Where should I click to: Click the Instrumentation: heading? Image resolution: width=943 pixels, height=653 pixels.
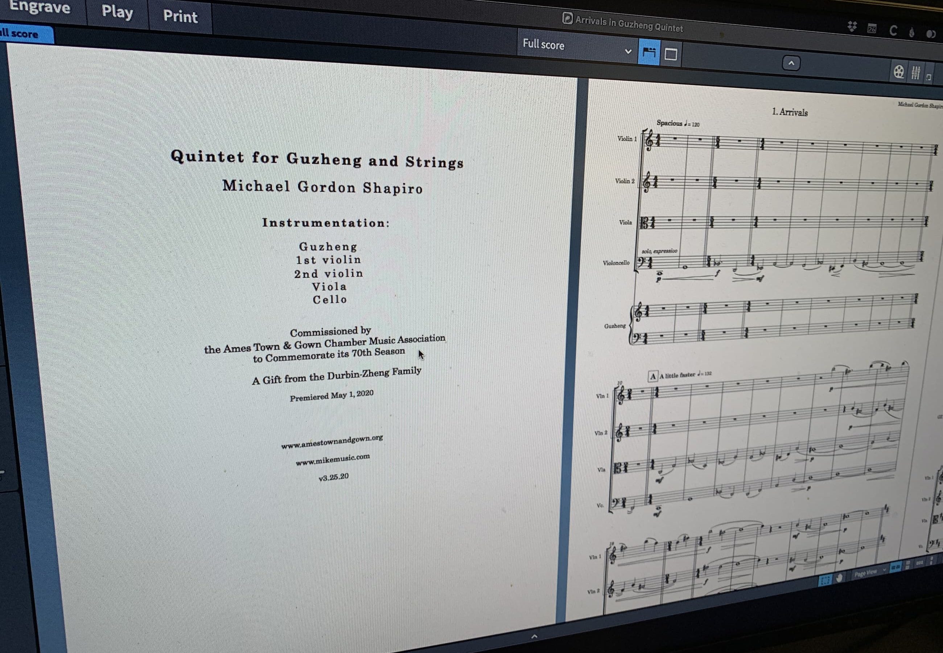[x=326, y=223]
